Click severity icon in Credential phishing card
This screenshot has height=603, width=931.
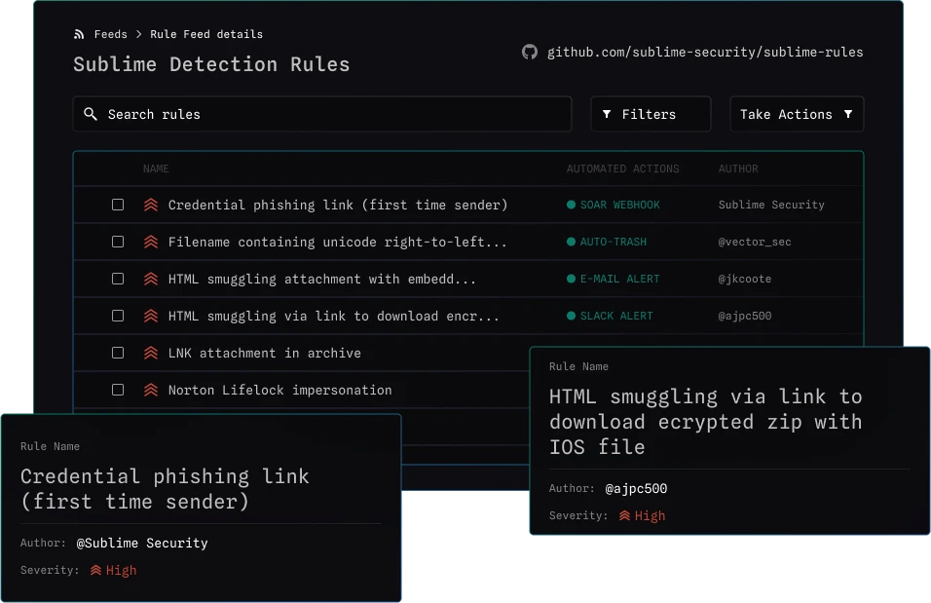(95, 570)
